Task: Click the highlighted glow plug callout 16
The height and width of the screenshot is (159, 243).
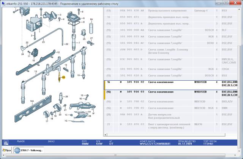Action: point(63,77)
